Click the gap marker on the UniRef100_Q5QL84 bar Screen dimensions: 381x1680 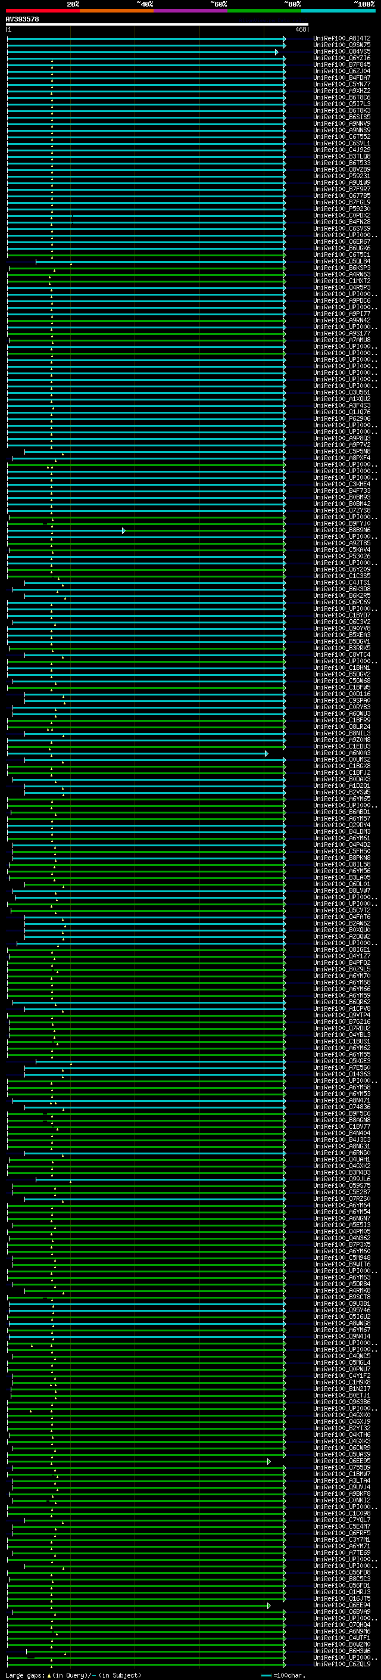(x=71, y=263)
